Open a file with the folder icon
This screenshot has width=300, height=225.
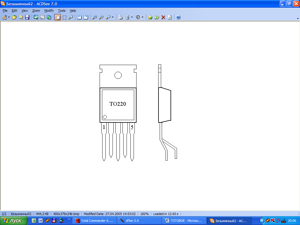coord(14,17)
